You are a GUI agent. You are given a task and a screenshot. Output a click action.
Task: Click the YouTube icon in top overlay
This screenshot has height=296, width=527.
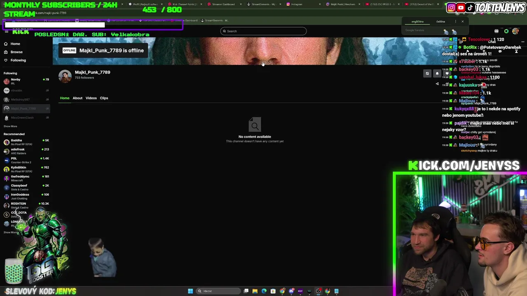[461, 7]
